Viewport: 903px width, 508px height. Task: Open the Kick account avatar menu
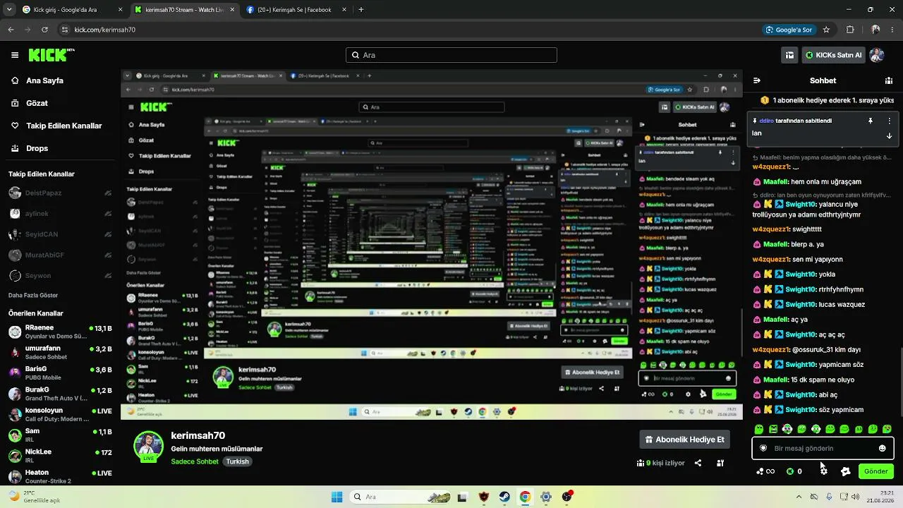click(x=877, y=55)
